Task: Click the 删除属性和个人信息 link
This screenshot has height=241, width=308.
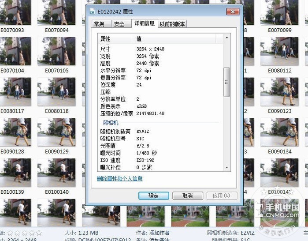Action: (120, 179)
